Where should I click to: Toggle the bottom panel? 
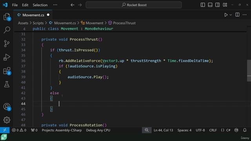(210, 5)
